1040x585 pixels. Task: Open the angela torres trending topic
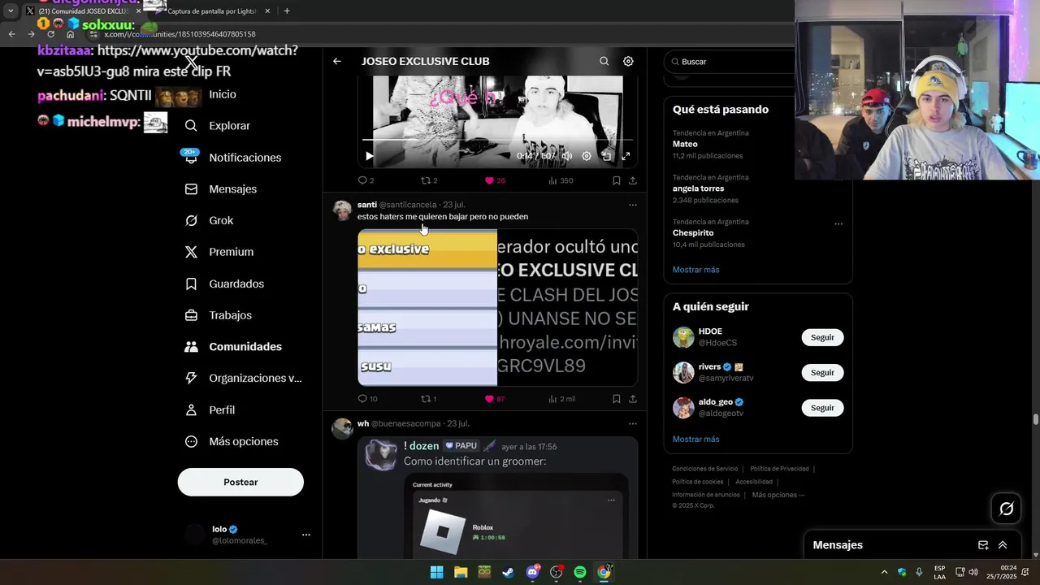point(698,188)
